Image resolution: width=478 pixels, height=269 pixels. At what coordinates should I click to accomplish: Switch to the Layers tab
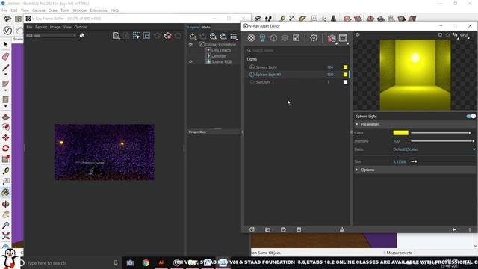[193, 27]
